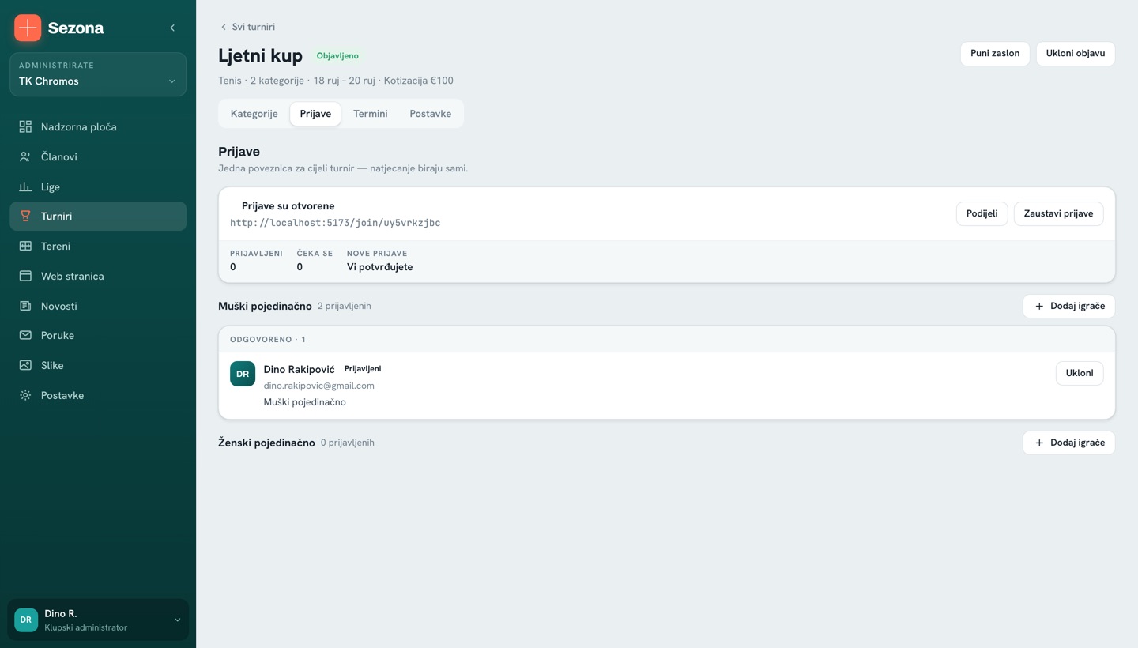Switch to the Kategorije tab
Viewport: 1138px width, 648px height.
254,114
